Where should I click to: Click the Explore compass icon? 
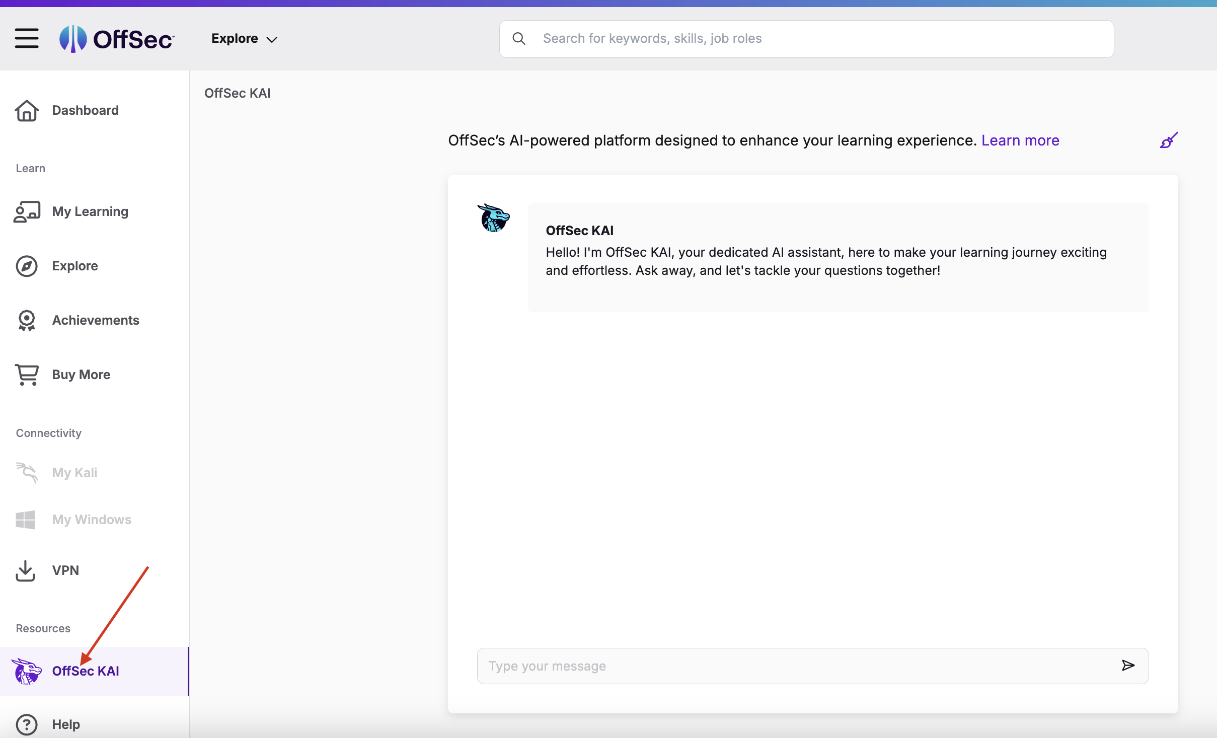[x=27, y=266]
